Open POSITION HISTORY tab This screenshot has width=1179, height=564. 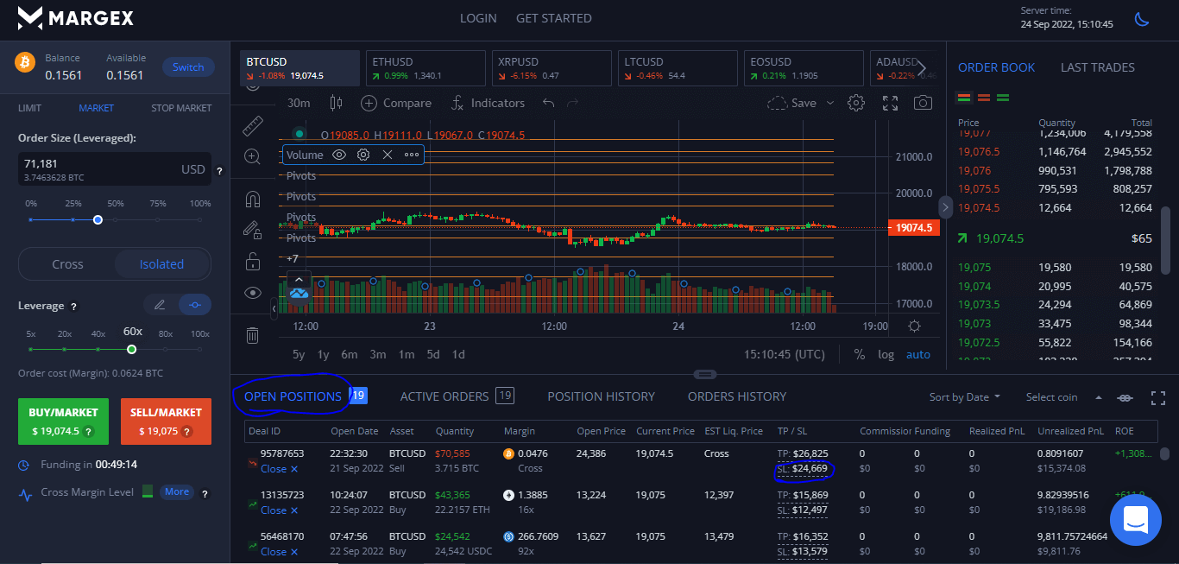(x=601, y=396)
